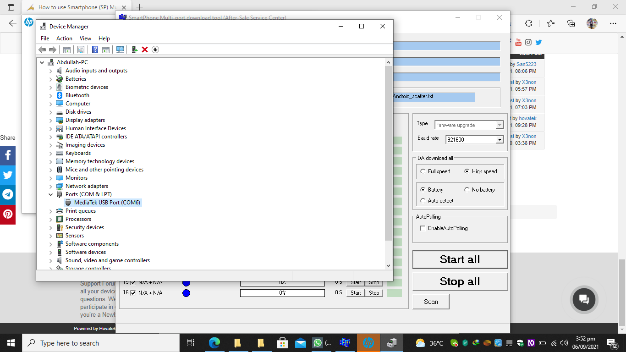Select Auto detect radio option
626x352 pixels.
pos(423,201)
